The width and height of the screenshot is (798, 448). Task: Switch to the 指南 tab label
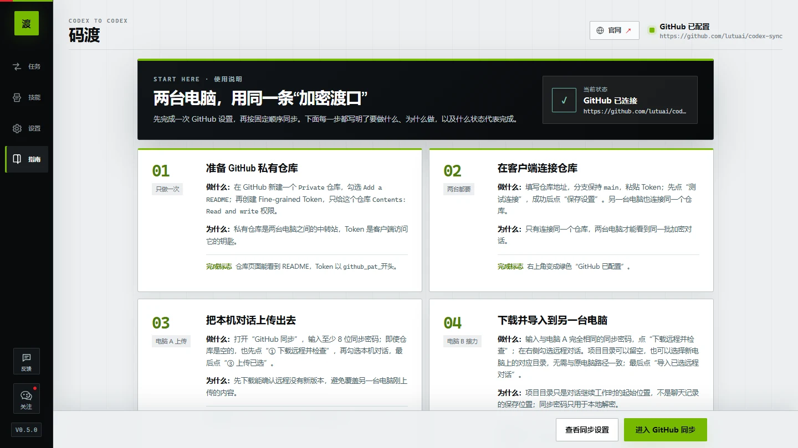coord(34,159)
